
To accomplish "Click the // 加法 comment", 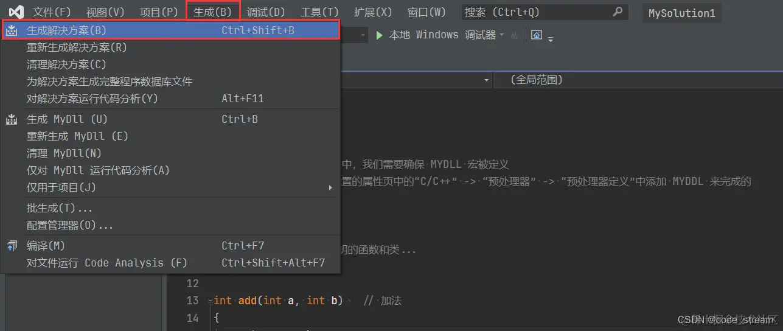I will click(x=383, y=301).
